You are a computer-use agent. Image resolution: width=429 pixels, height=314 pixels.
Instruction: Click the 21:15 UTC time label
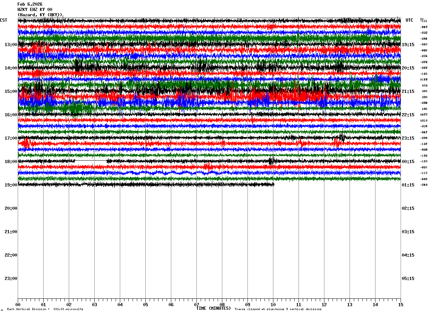[x=408, y=91]
